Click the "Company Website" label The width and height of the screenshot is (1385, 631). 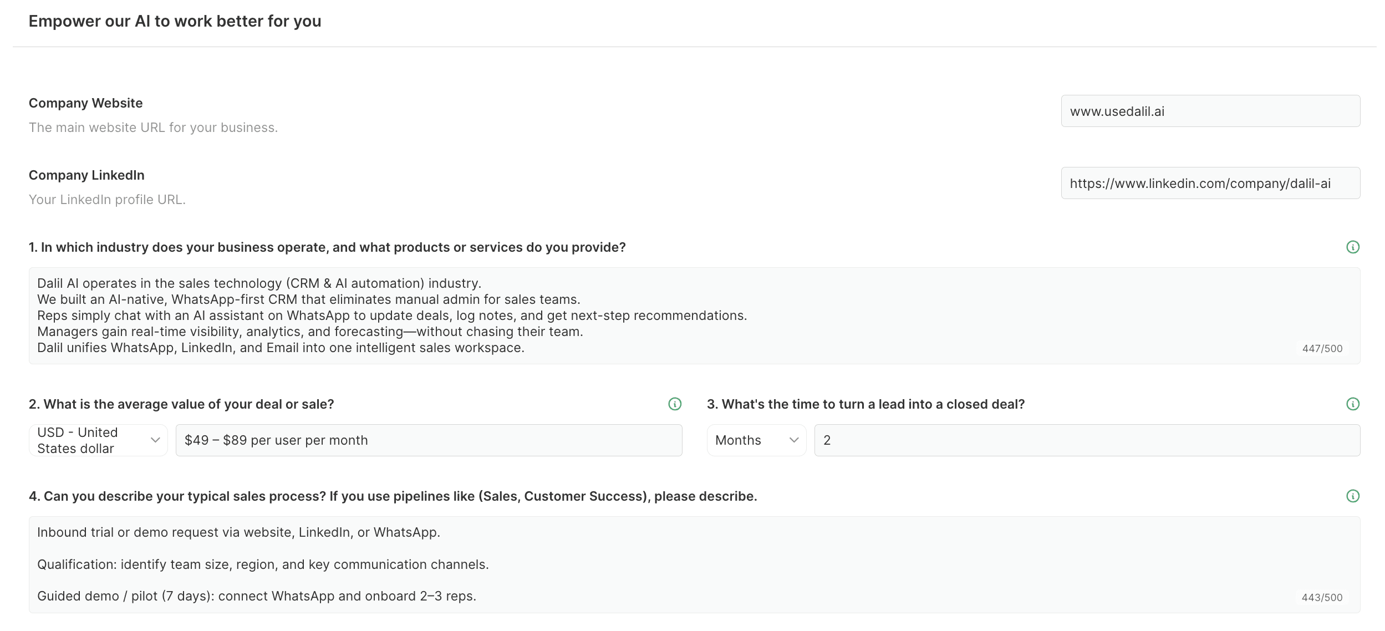click(86, 103)
